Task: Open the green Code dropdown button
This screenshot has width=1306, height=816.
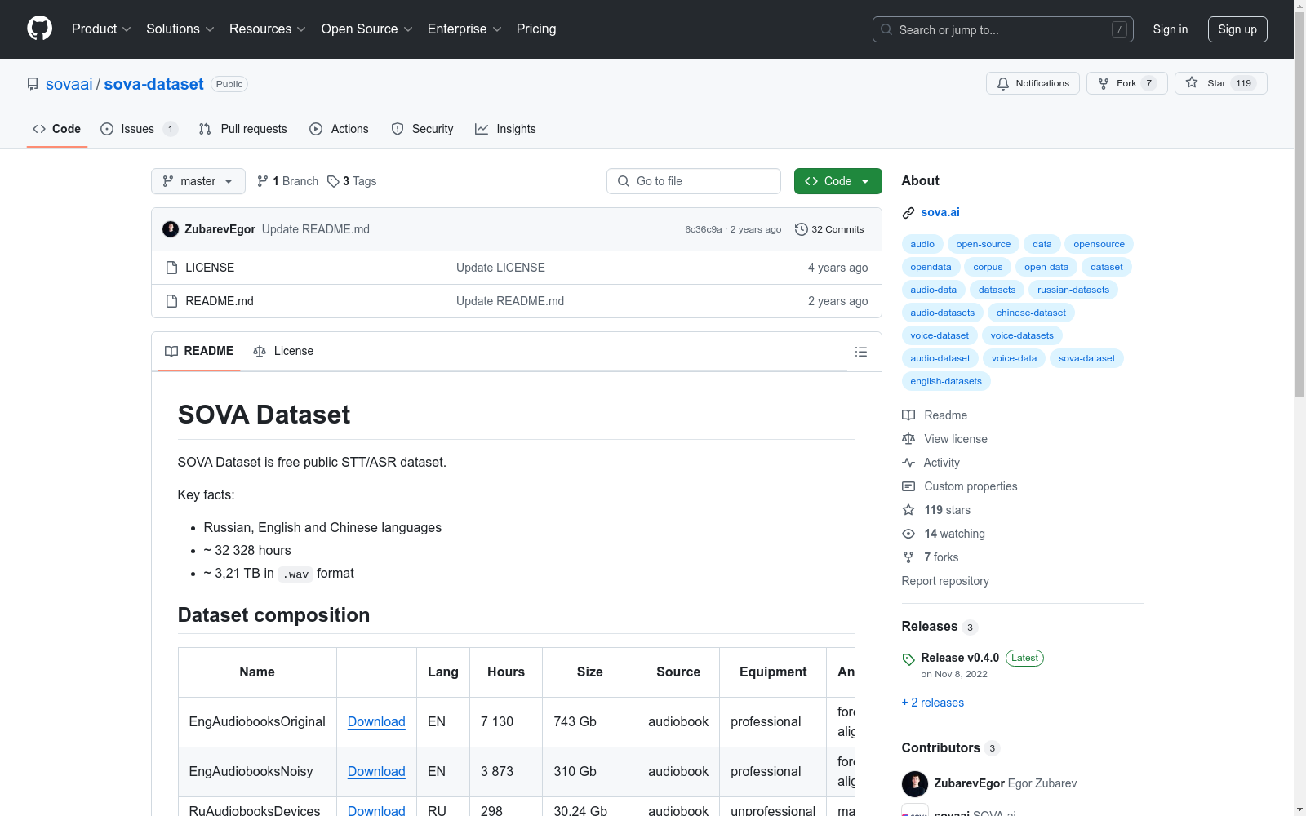Action: coord(837,181)
